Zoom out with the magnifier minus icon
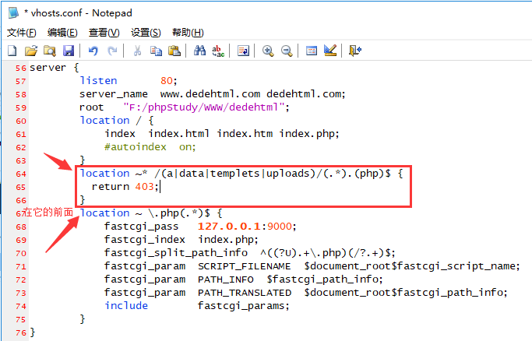 click(x=287, y=51)
